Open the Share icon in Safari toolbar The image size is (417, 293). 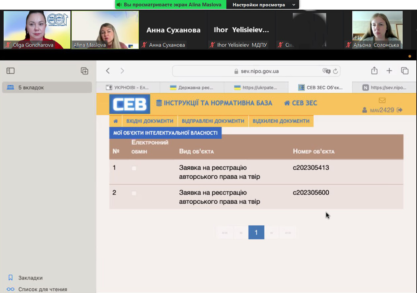374,71
